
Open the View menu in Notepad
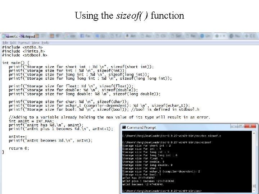tap(36, 43)
